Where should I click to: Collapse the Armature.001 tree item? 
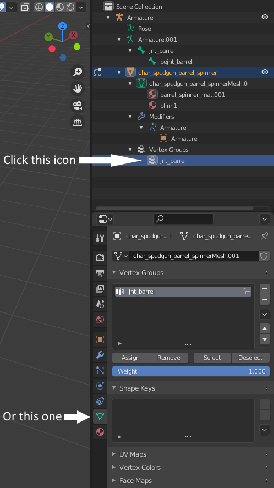(119, 40)
